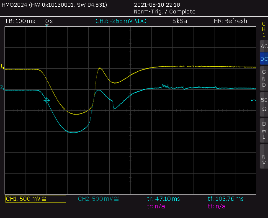268x218 pixels.
Task: Toggle BWL bandwidth limit softkey
Action: click(x=264, y=130)
